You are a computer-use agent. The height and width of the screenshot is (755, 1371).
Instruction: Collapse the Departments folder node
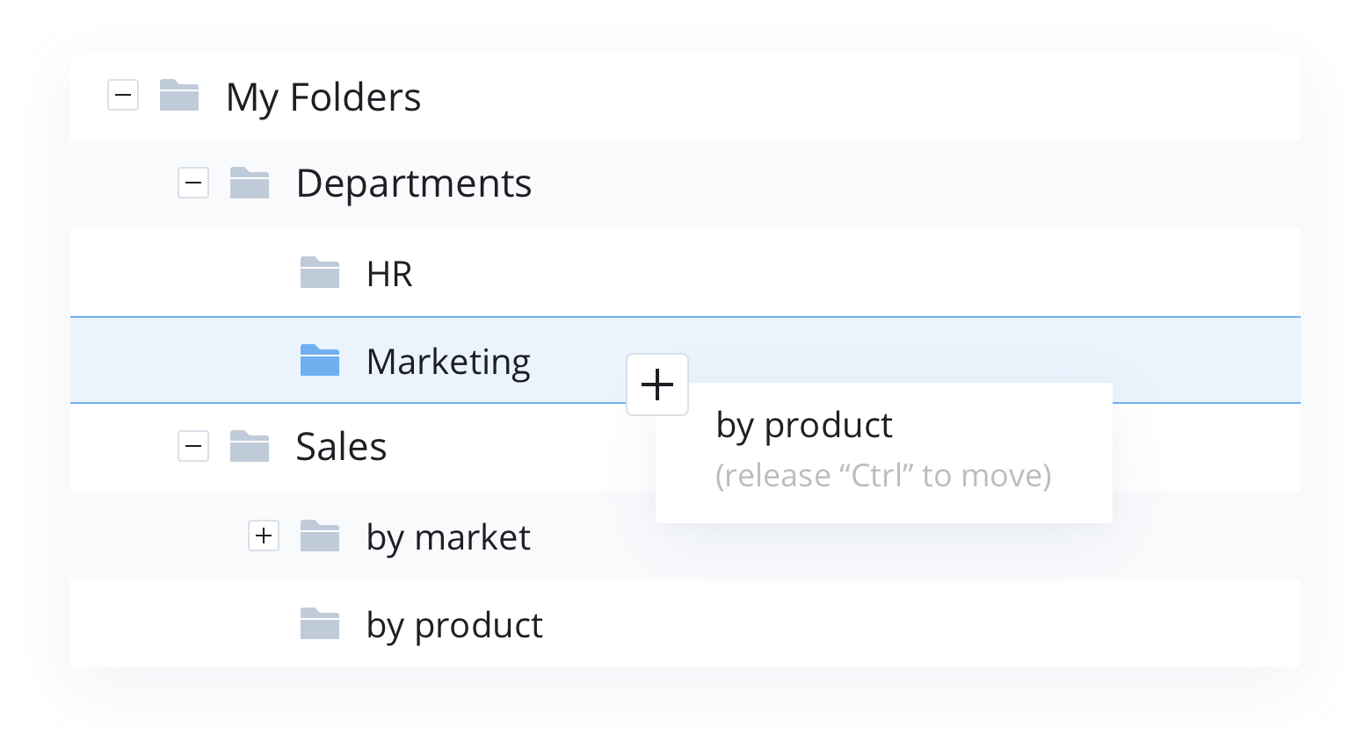(193, 183)
